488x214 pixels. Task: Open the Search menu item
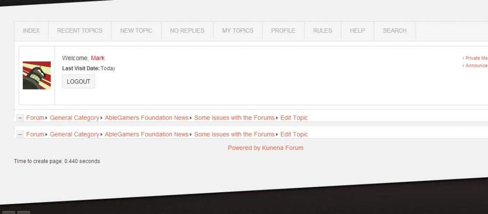pos(395,30)
